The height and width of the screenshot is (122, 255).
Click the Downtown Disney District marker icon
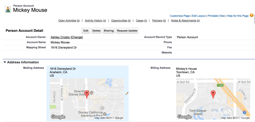[x=92, y=93]
